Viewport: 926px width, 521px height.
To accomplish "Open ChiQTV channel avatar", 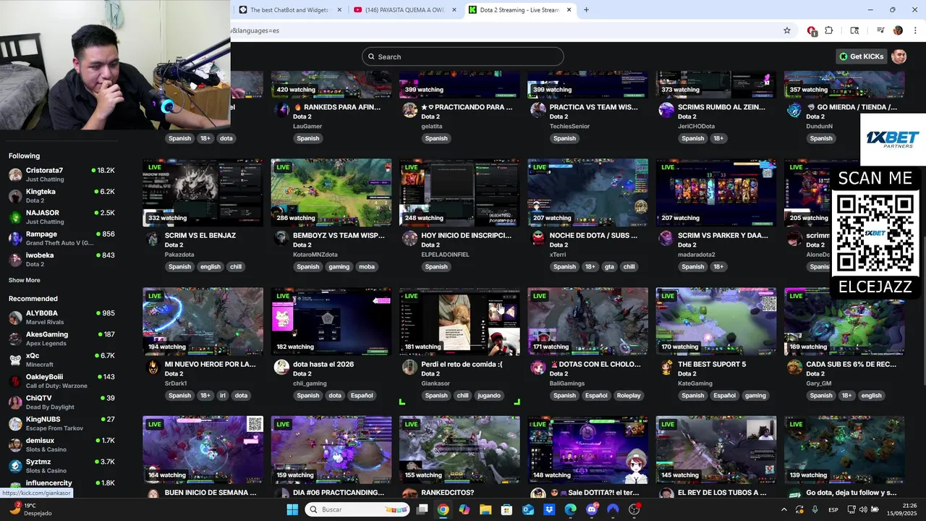I will 15,402.
